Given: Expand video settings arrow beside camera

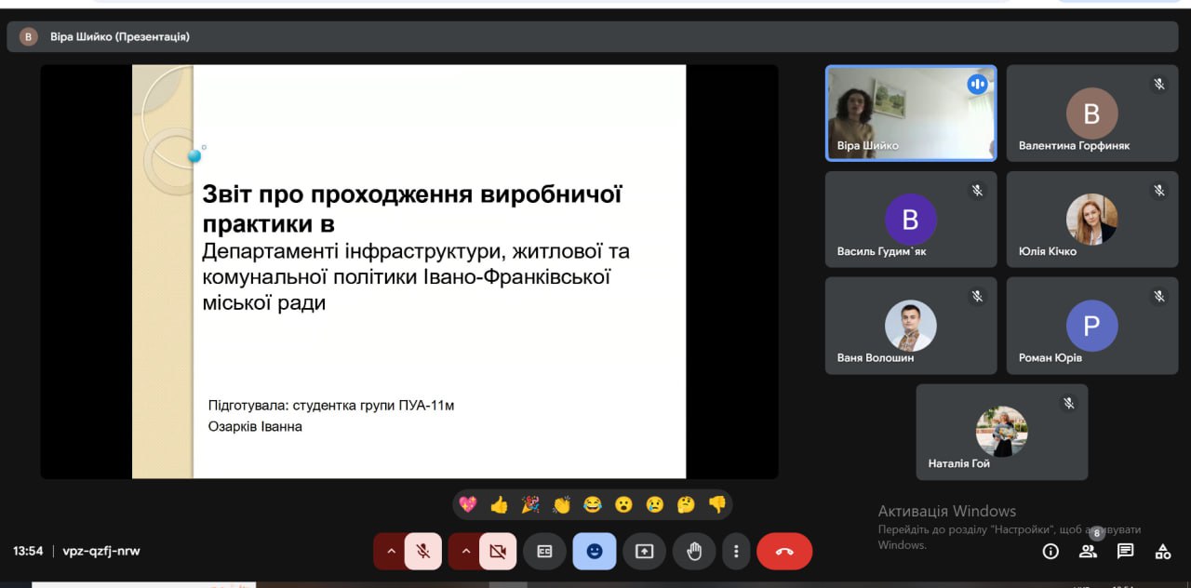Looking at the screenshot, I should [x=465, y=551].
